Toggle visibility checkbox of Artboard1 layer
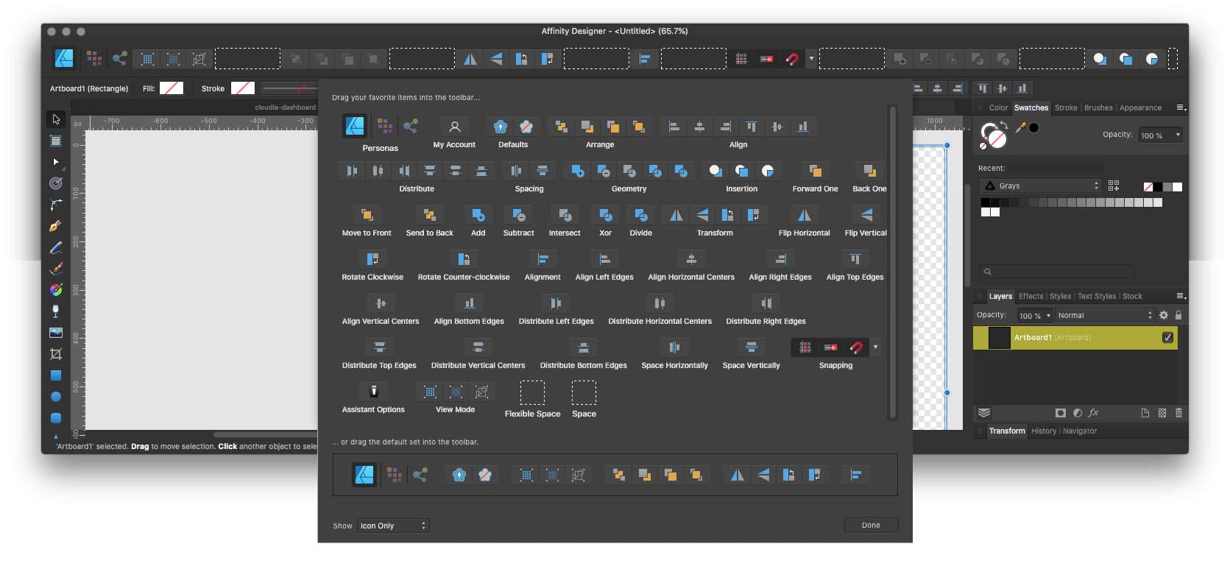1230x569 pixels. pyautogui.click(x=1167, y=338)
